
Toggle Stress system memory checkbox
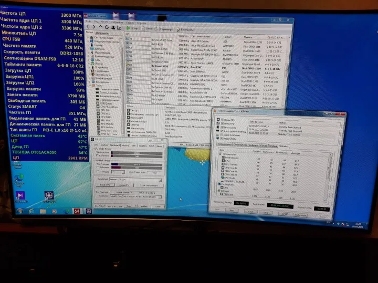pyautogui.click(x=222, y=131)
